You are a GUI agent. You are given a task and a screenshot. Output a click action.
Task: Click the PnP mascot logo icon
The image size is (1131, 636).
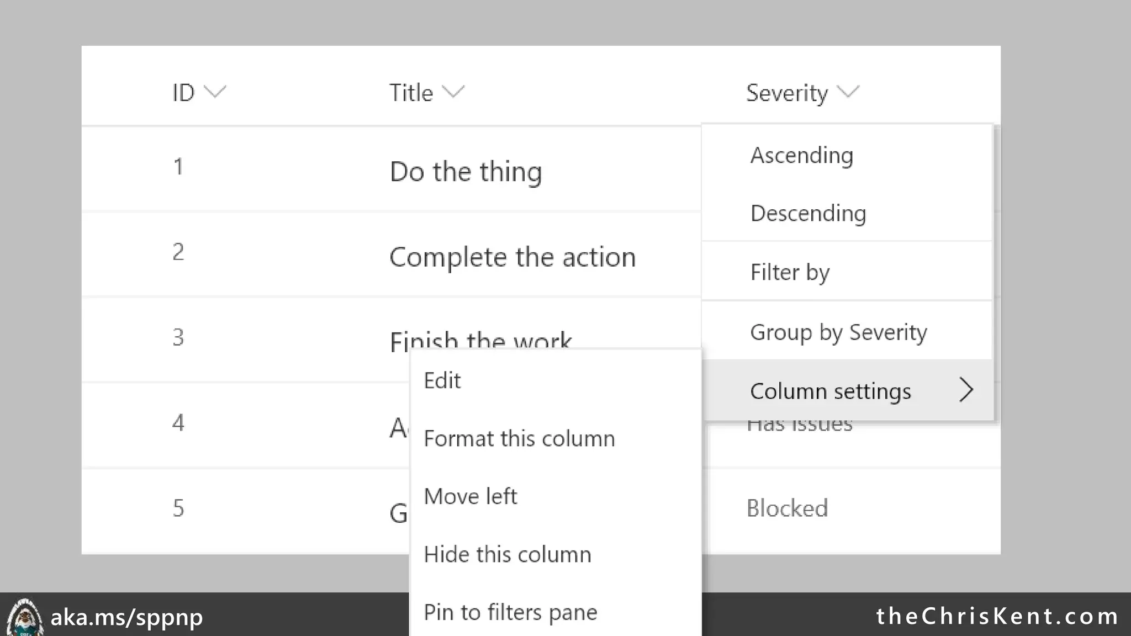23,617
